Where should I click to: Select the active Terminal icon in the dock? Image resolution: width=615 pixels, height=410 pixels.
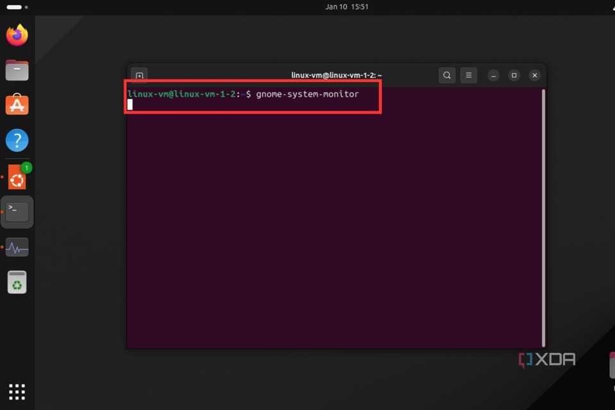17,211
